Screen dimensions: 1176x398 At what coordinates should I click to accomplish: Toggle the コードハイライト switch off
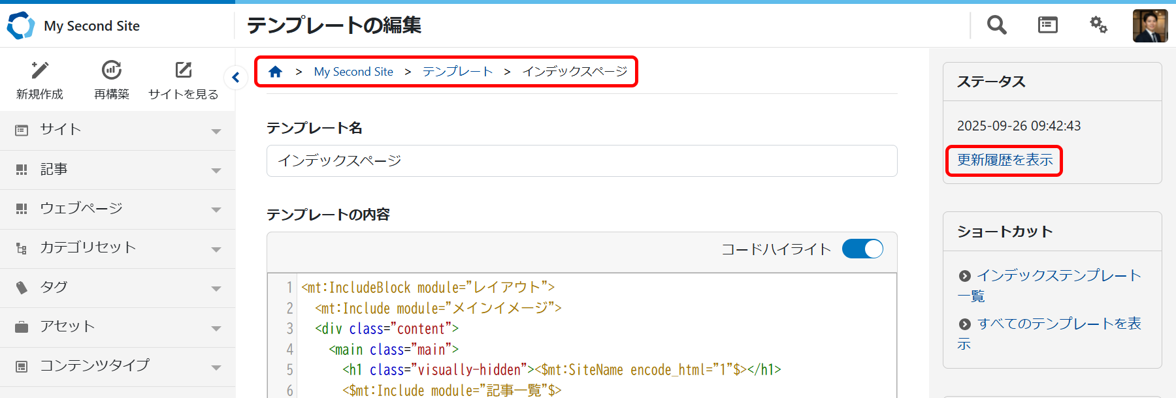[x=862, y=249]
